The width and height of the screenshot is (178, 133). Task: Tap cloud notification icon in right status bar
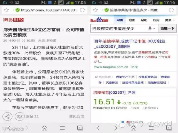click(94, 2)
